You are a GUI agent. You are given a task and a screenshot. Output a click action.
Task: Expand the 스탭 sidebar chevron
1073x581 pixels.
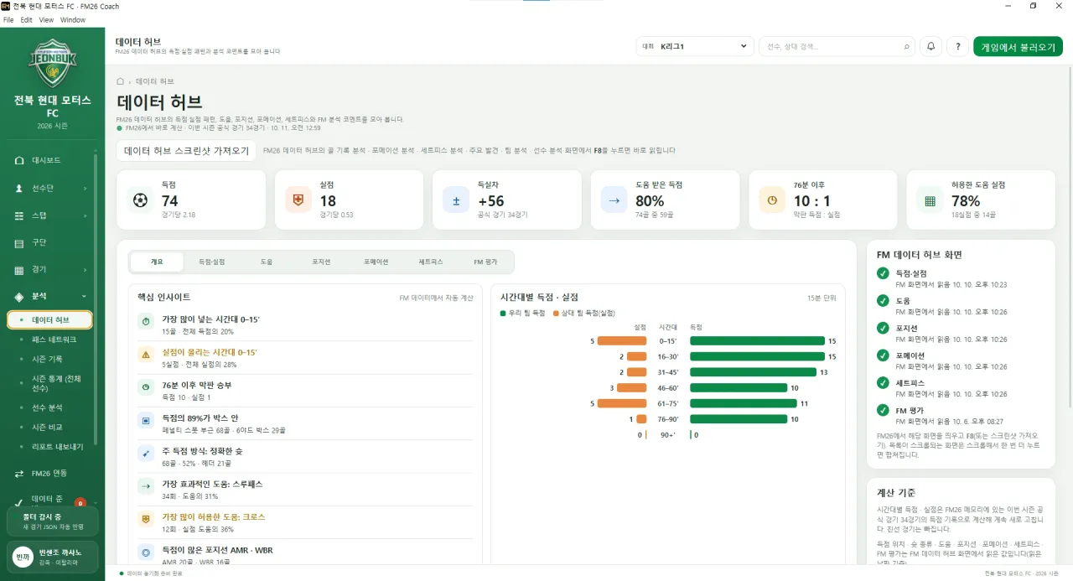[85, 215]
